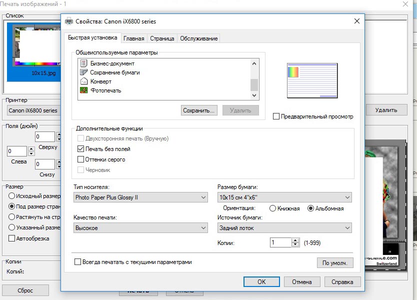The height and width of the screenshot is (300, 417).
Task: Select Под размер страницы radio in print window
Action: [x=11, y=206]
